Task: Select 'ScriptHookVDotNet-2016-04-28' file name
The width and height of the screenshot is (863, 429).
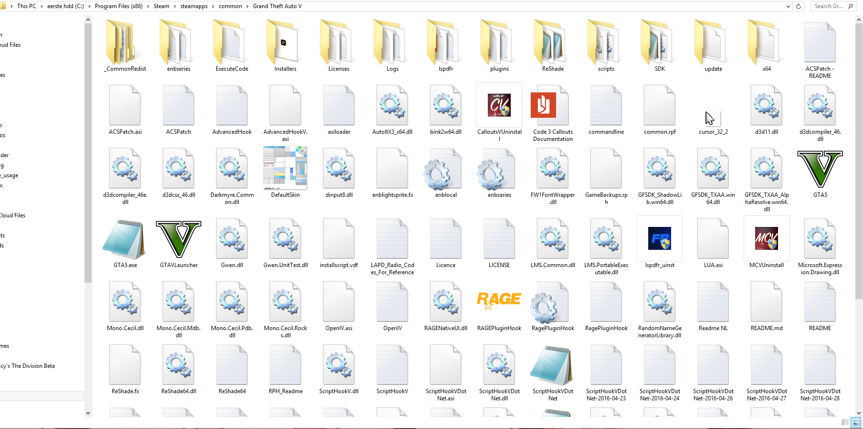Action: 820,395
